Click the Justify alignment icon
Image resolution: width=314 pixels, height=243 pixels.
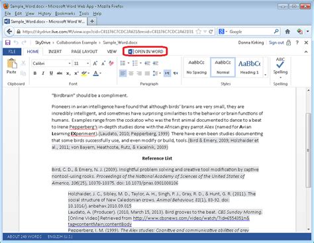point(147,73)
